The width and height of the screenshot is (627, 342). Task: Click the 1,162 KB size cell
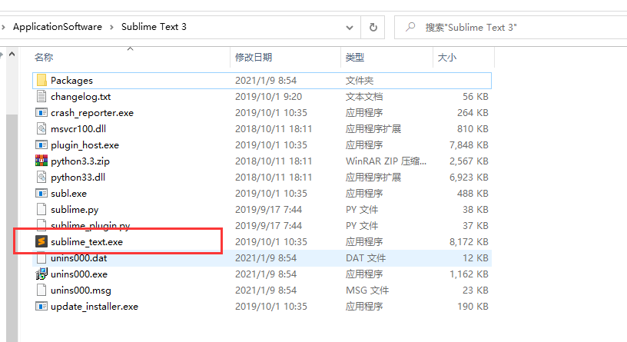click(469, 274)
